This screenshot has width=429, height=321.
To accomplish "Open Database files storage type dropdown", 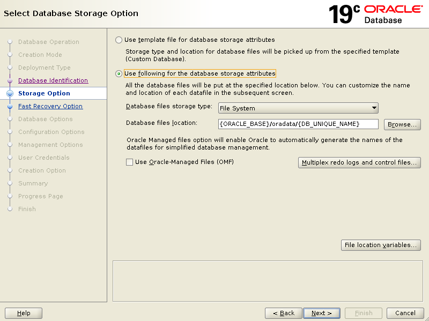I will click(298, 108).
